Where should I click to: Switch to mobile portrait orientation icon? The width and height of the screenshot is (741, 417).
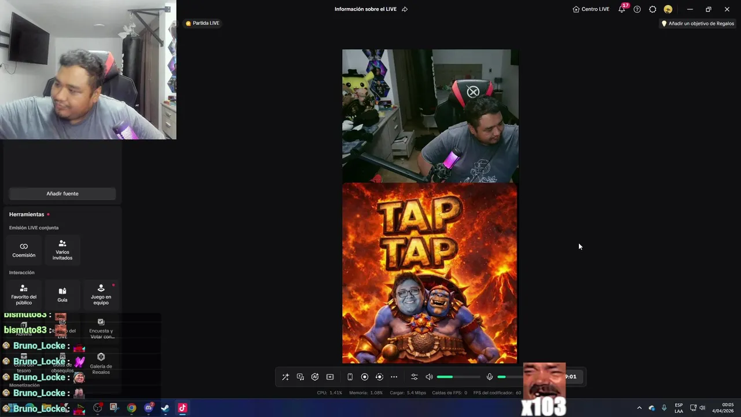[350, 377]
